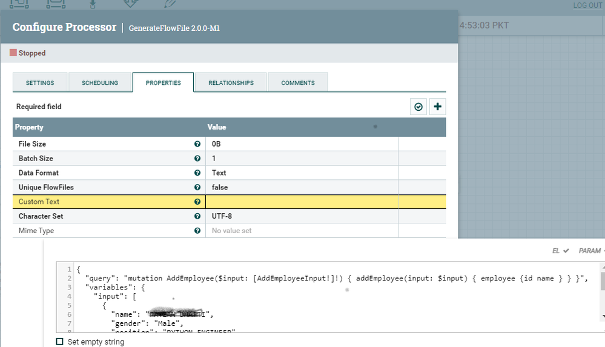
Task: View help icon for Custom Text property
Action: point(197,202)
